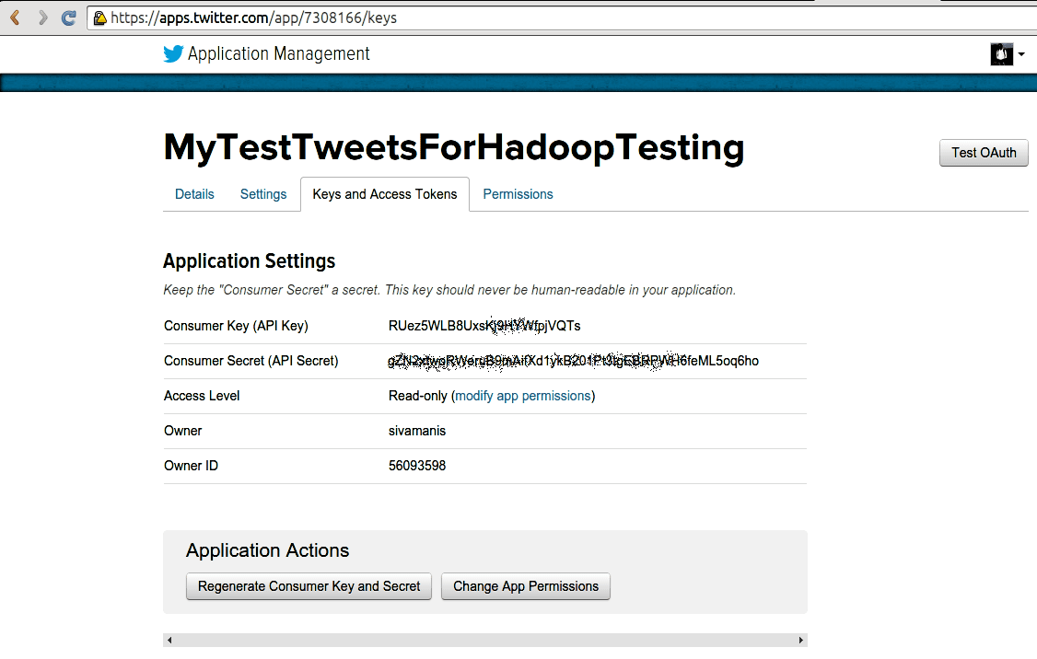Click the Twitter bird logo
This screenshot has height=659, width=1037.
173,53
